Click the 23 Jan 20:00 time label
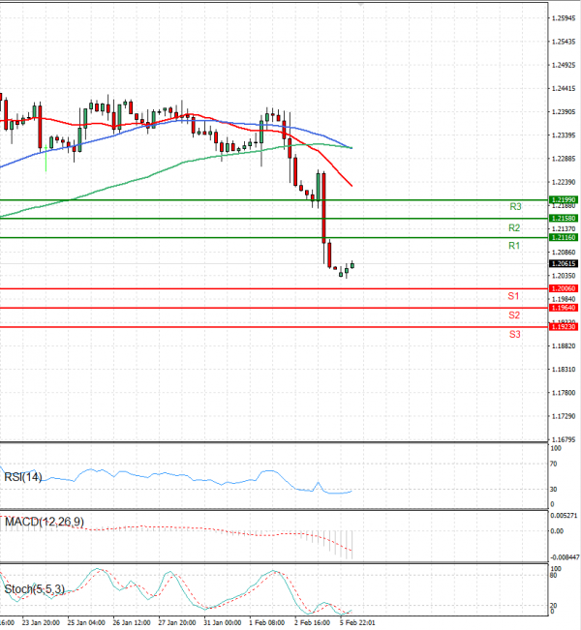Screen dimensions: 581x630 tap(41, 623)
